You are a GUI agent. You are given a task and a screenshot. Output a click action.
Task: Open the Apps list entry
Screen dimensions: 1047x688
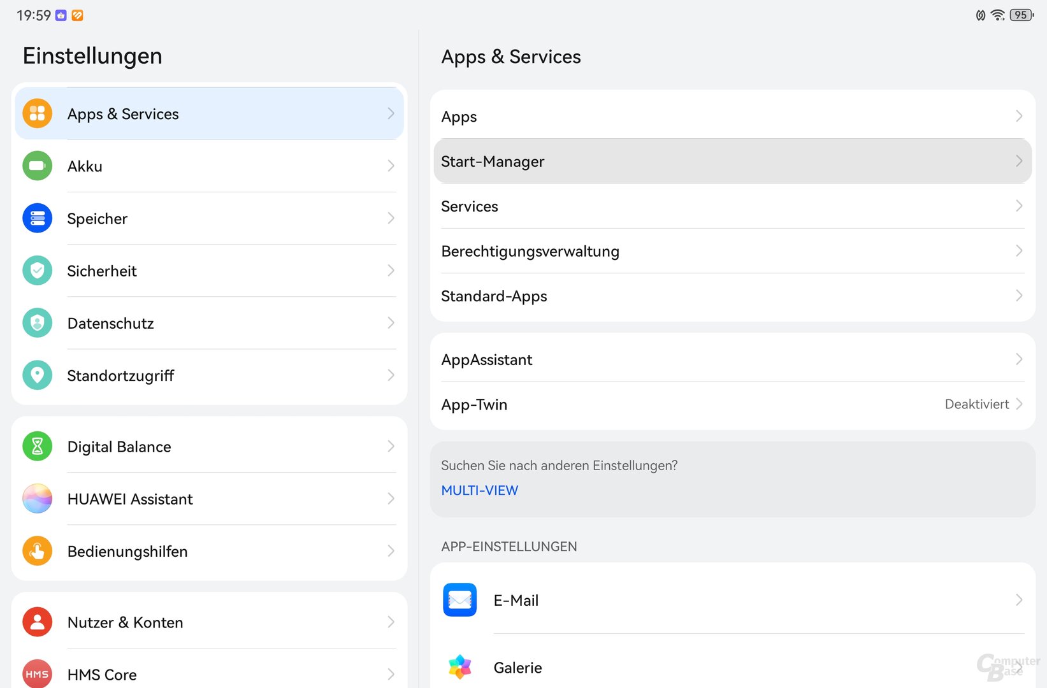(x=732, y=116)
